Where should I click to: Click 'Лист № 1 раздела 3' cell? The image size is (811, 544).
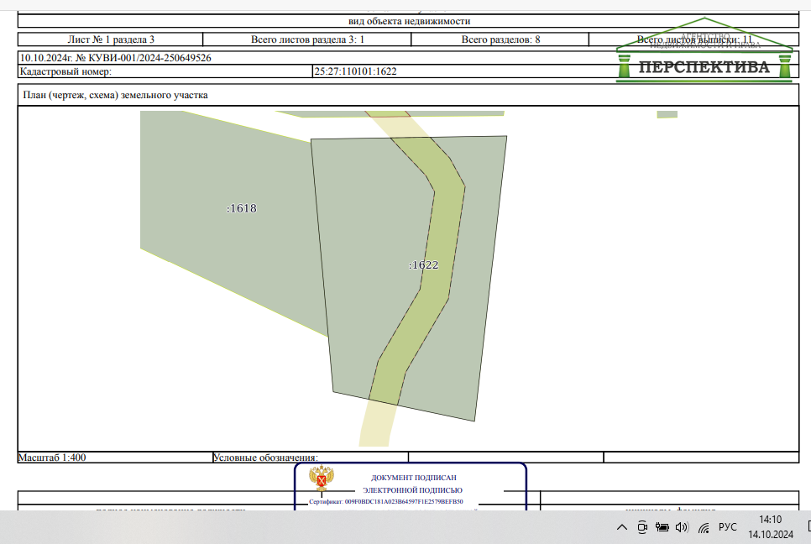[x=111, y=39]
